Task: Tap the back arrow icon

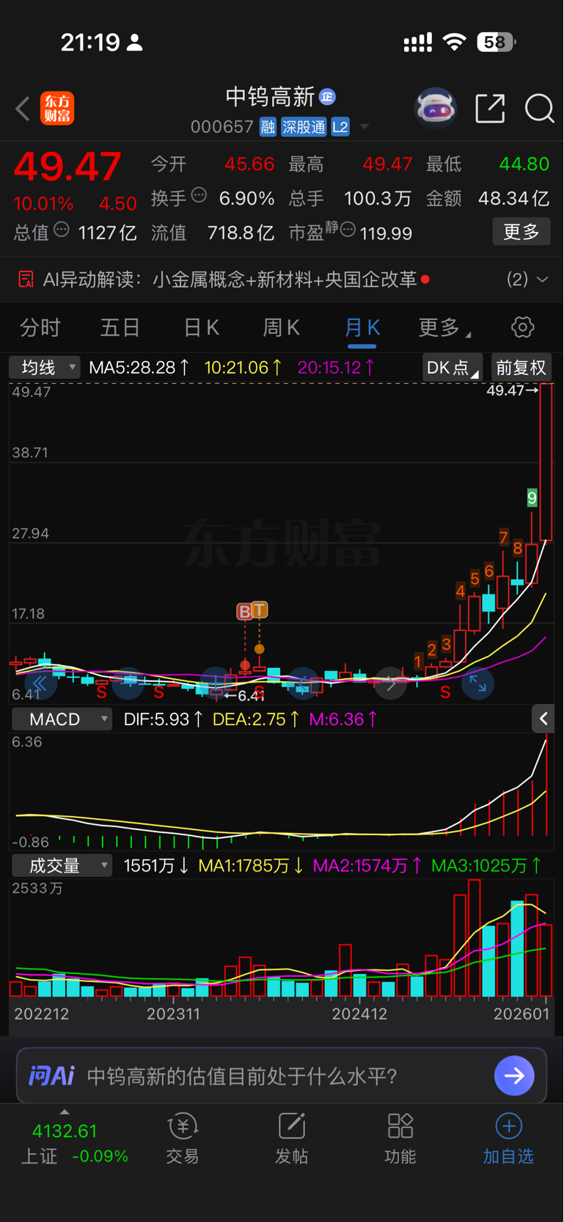Action: click(23, 109)
